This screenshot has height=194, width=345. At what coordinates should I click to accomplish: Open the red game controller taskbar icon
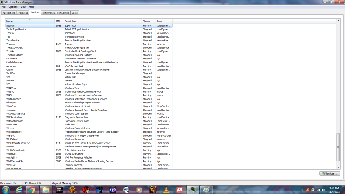coord(179,190)
